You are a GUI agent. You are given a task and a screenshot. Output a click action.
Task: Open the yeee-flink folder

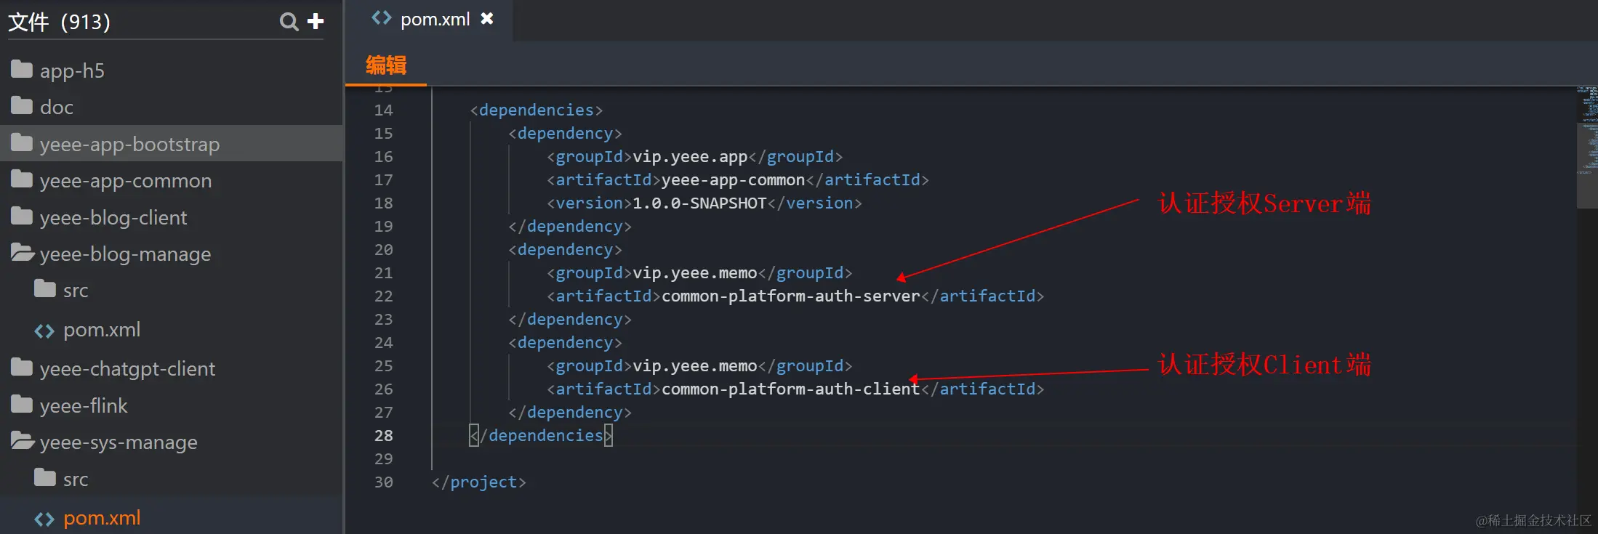pyautogui.click(x=84, y=406)
